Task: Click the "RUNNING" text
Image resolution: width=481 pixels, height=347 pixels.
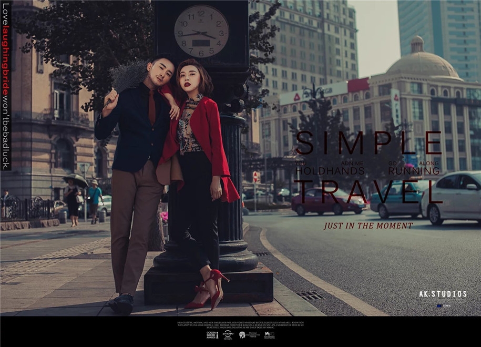Action: (414, 171)
